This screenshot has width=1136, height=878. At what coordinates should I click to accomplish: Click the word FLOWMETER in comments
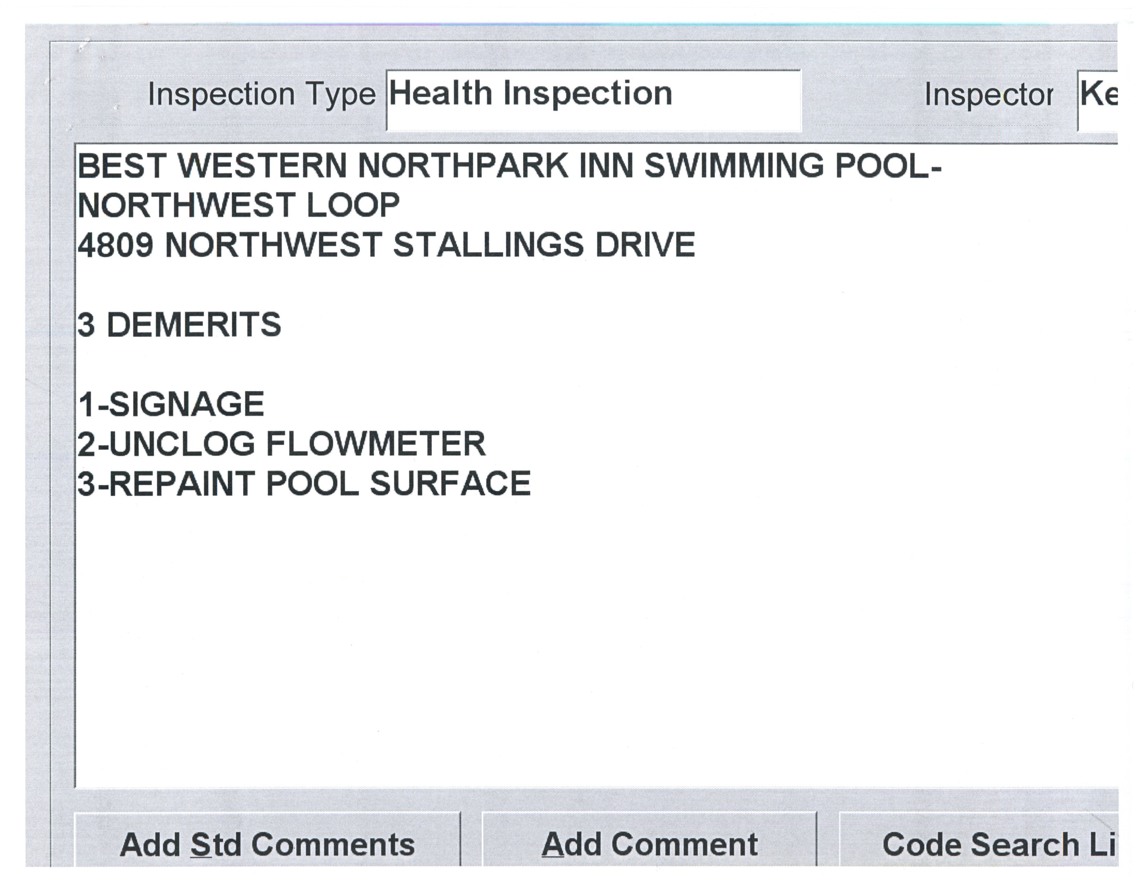pos(376,444)
